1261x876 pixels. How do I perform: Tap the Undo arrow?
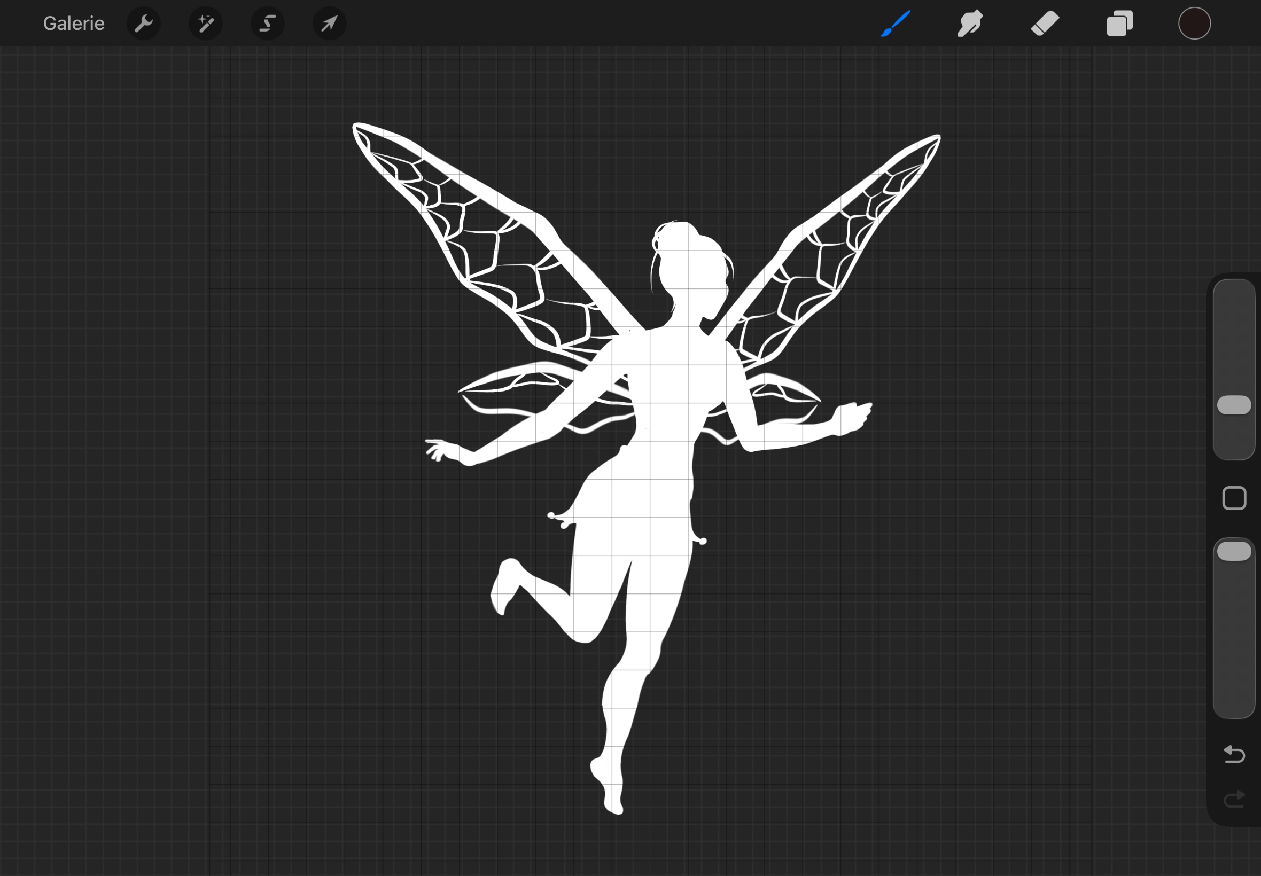(x=1234, y=754)
